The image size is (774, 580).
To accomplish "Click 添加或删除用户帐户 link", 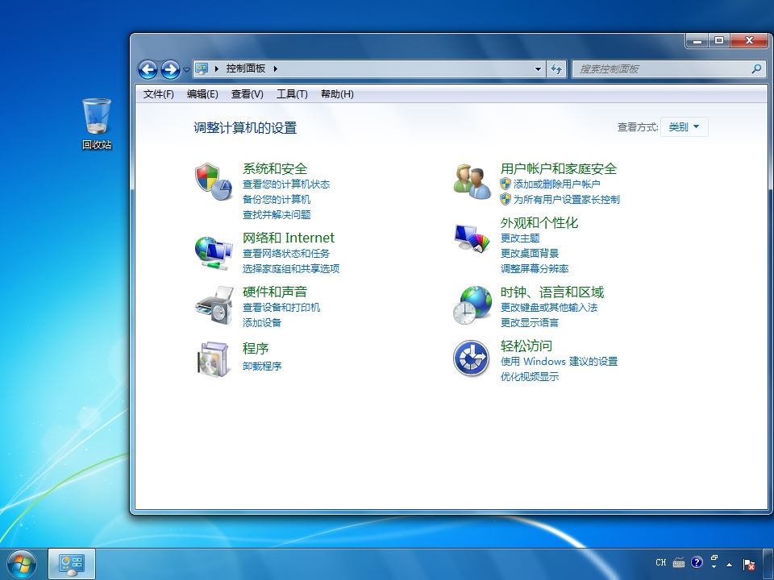I will click(x=557, y=184).
